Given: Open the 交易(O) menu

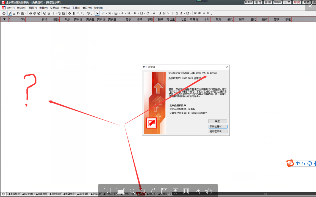Looking at the screenshot, I should pos(54,8).
